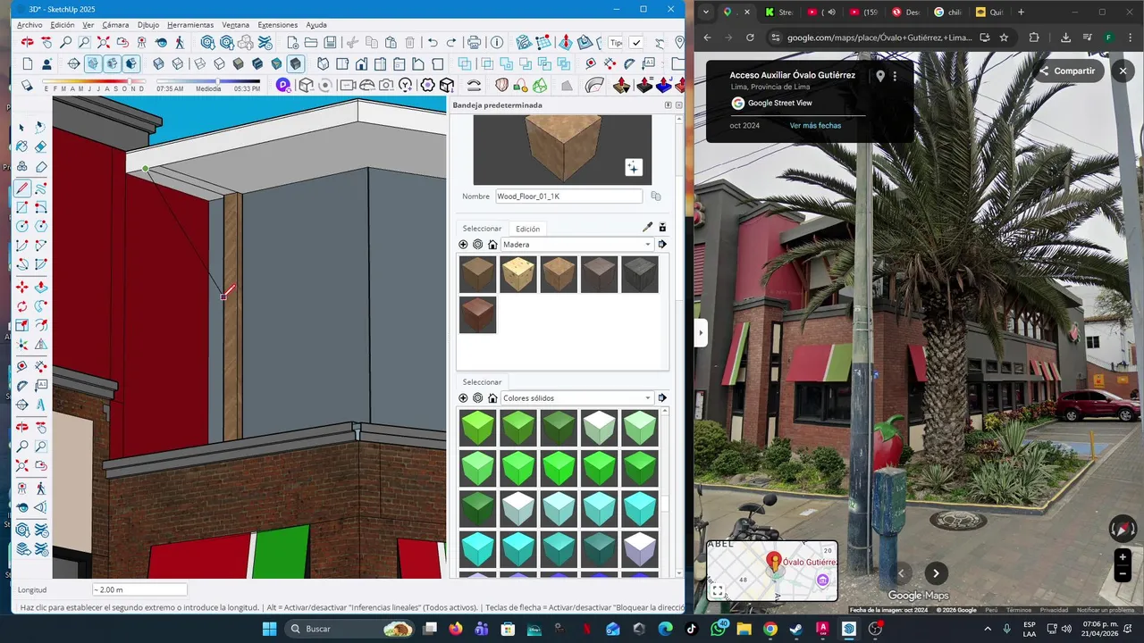Select the Move tool in left toolbar
Viewport: 1144px width, 643px height.
pyautogui.click(x=21, y=288)
